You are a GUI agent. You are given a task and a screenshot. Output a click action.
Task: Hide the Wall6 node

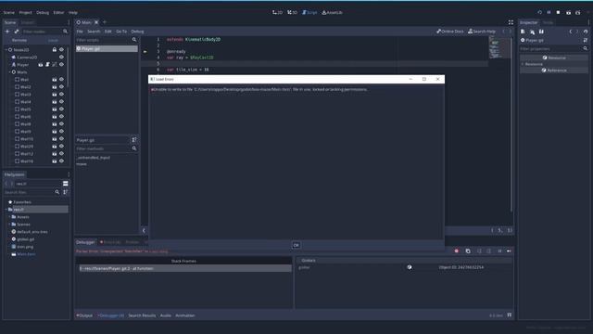pyautogui.click(x=62, y=117)
